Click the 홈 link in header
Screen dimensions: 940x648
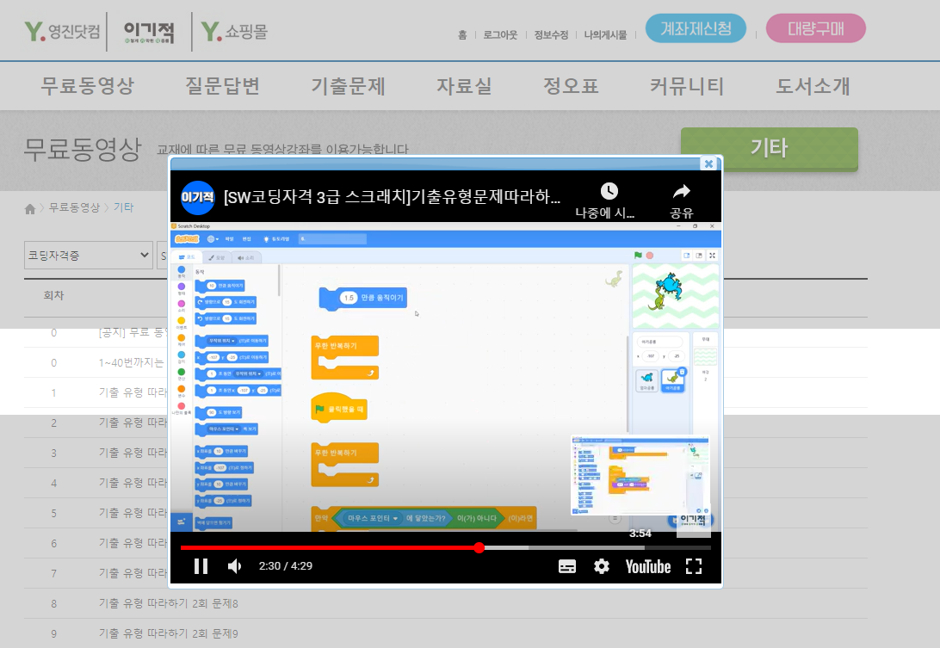click(462, 34)
